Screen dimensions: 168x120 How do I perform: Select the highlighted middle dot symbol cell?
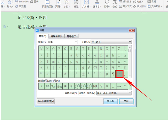(119, 74)
